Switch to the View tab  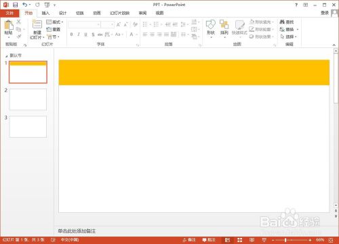click(x=159, y=13)
